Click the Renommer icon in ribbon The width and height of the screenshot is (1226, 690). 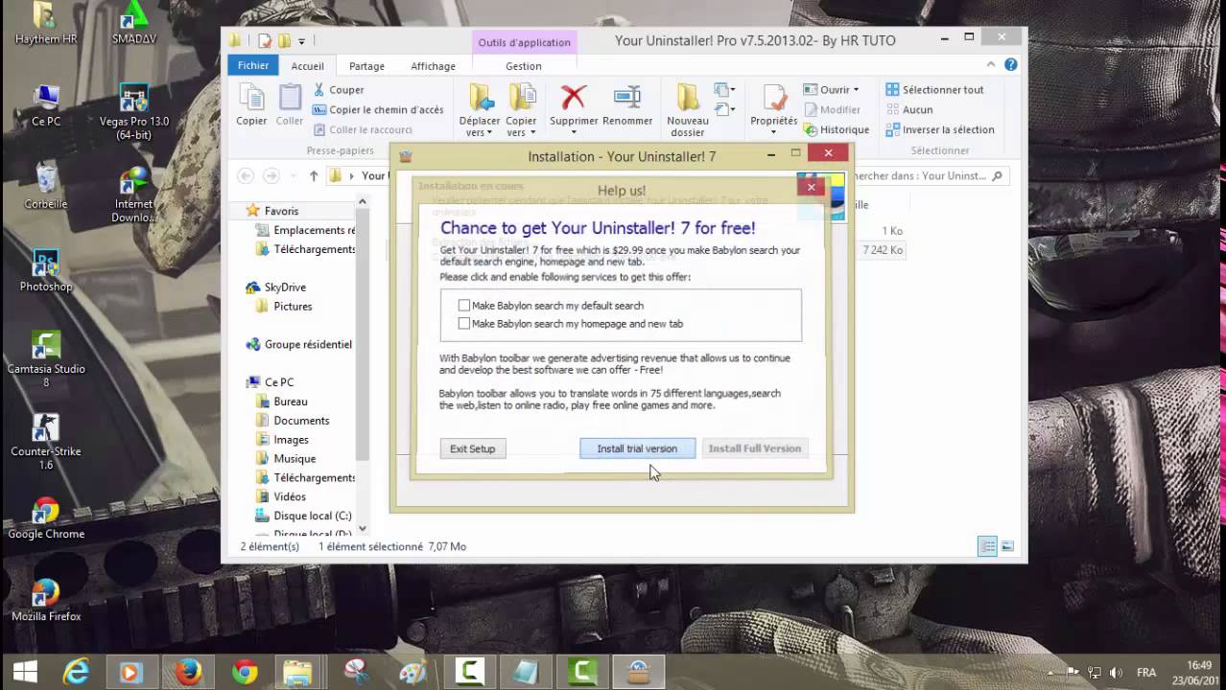click(x=627, y=98)
